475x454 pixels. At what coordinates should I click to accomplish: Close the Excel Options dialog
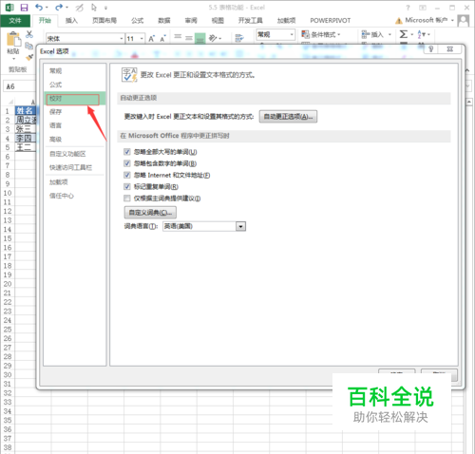(x=449, y=49)
